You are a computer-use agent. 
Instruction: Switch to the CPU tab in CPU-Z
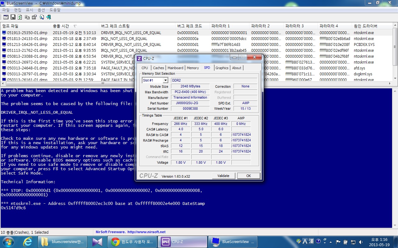coord(145,68)
